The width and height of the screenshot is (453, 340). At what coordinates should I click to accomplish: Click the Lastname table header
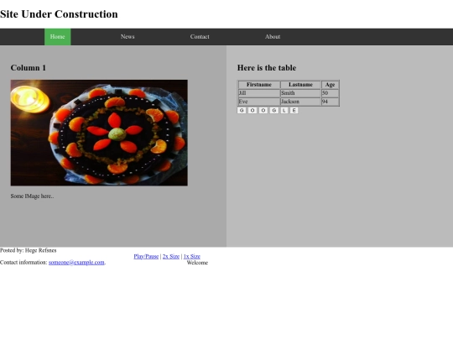300,85
